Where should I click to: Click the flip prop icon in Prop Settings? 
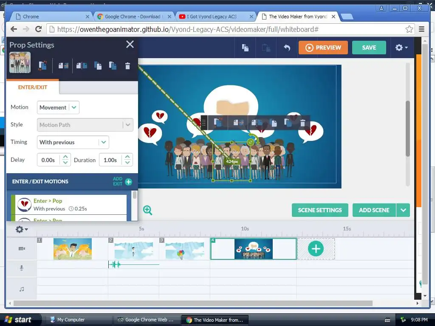[x=82, y=66]
